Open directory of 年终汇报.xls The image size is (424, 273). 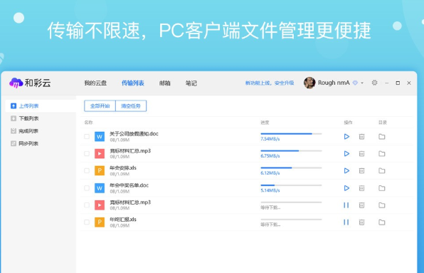point(381,222)
